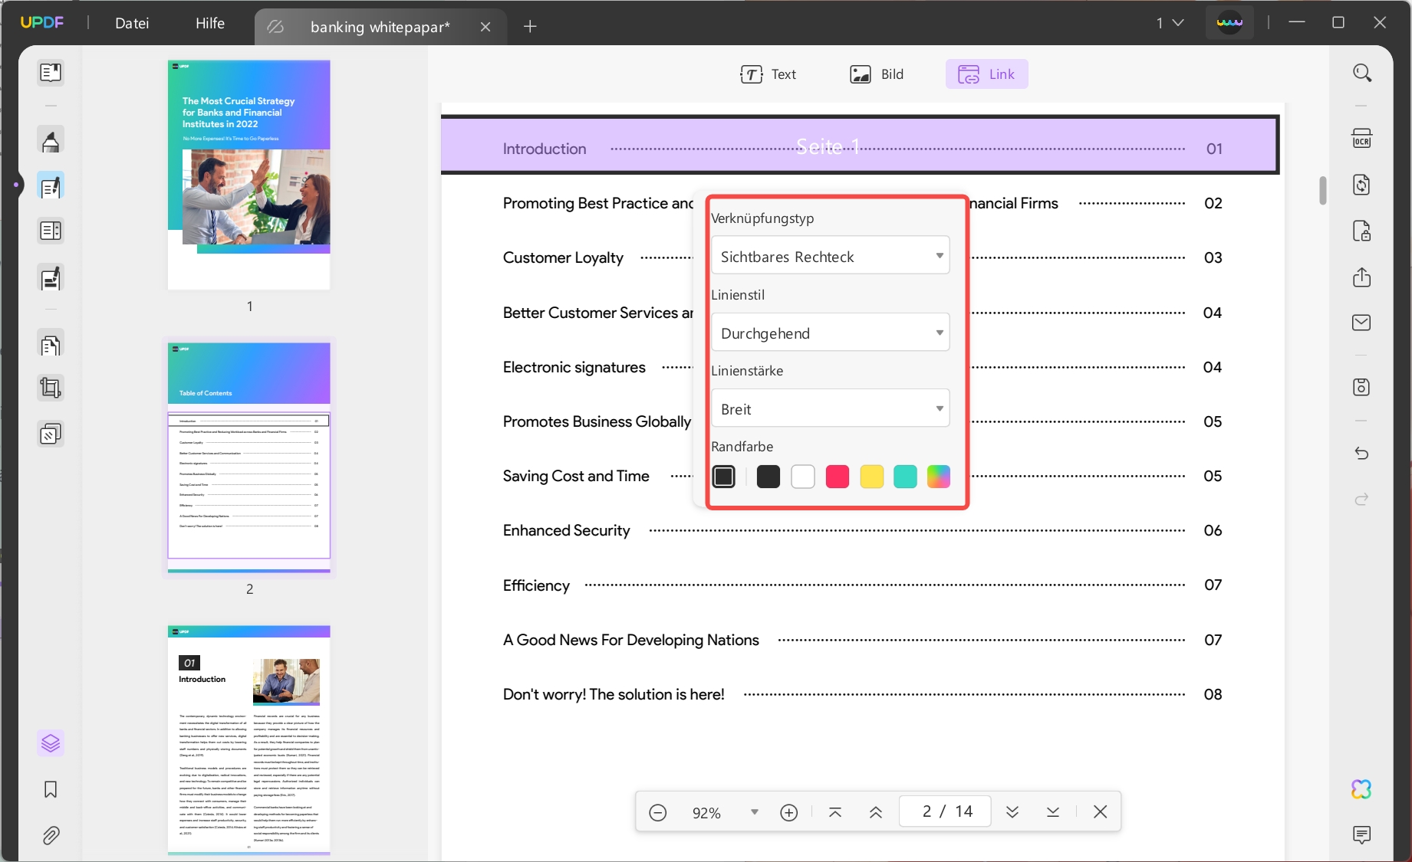Click the Efficiency contents entry
The height and width of the screenshot is (862, 1412).
point(862,585)
